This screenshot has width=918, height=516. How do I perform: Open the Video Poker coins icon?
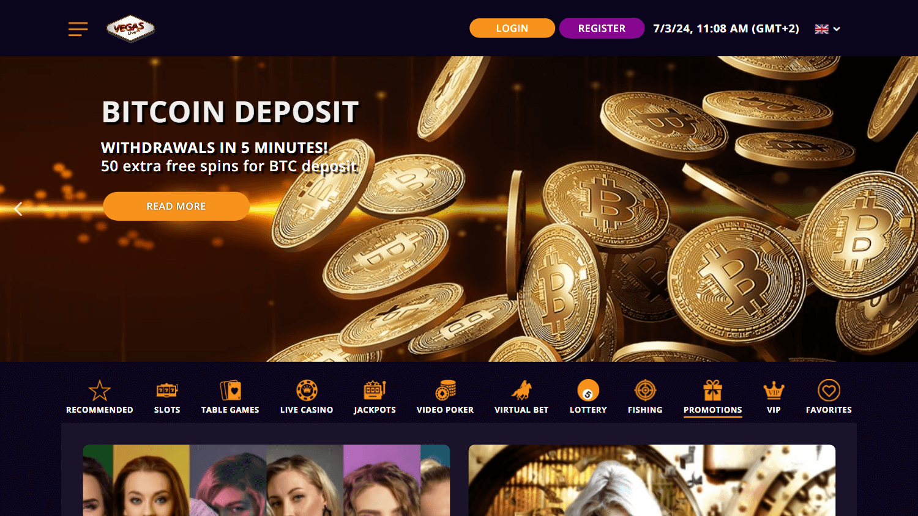click(x=446, y=390)
